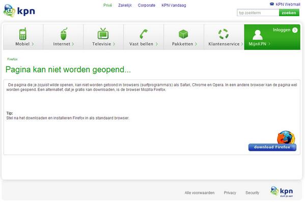Click the white MijnKPN person icon
Viewport: 305px width, 202px height.
click(x=257, y=35)
